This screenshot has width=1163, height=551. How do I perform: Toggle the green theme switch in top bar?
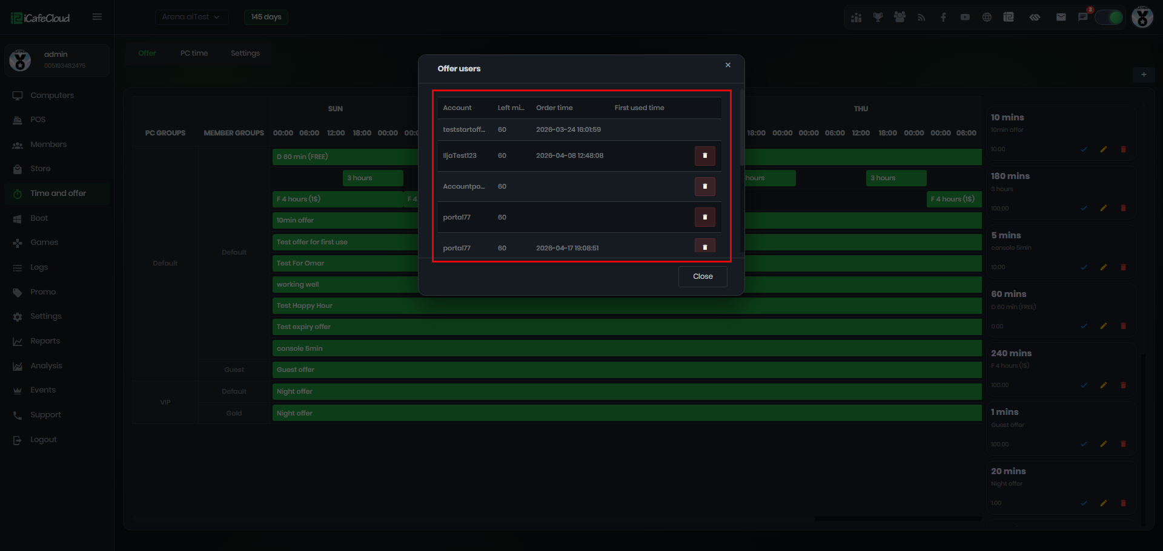coord(1109,17)
